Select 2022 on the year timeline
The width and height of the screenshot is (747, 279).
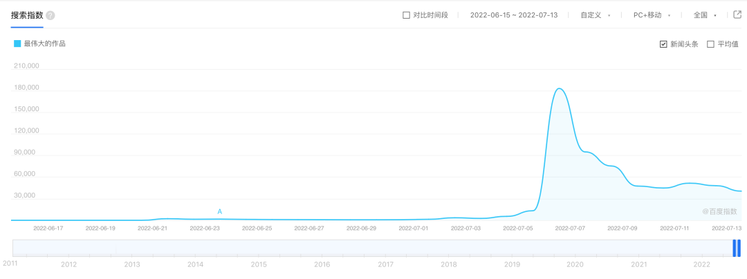click(x=701, y=264)
